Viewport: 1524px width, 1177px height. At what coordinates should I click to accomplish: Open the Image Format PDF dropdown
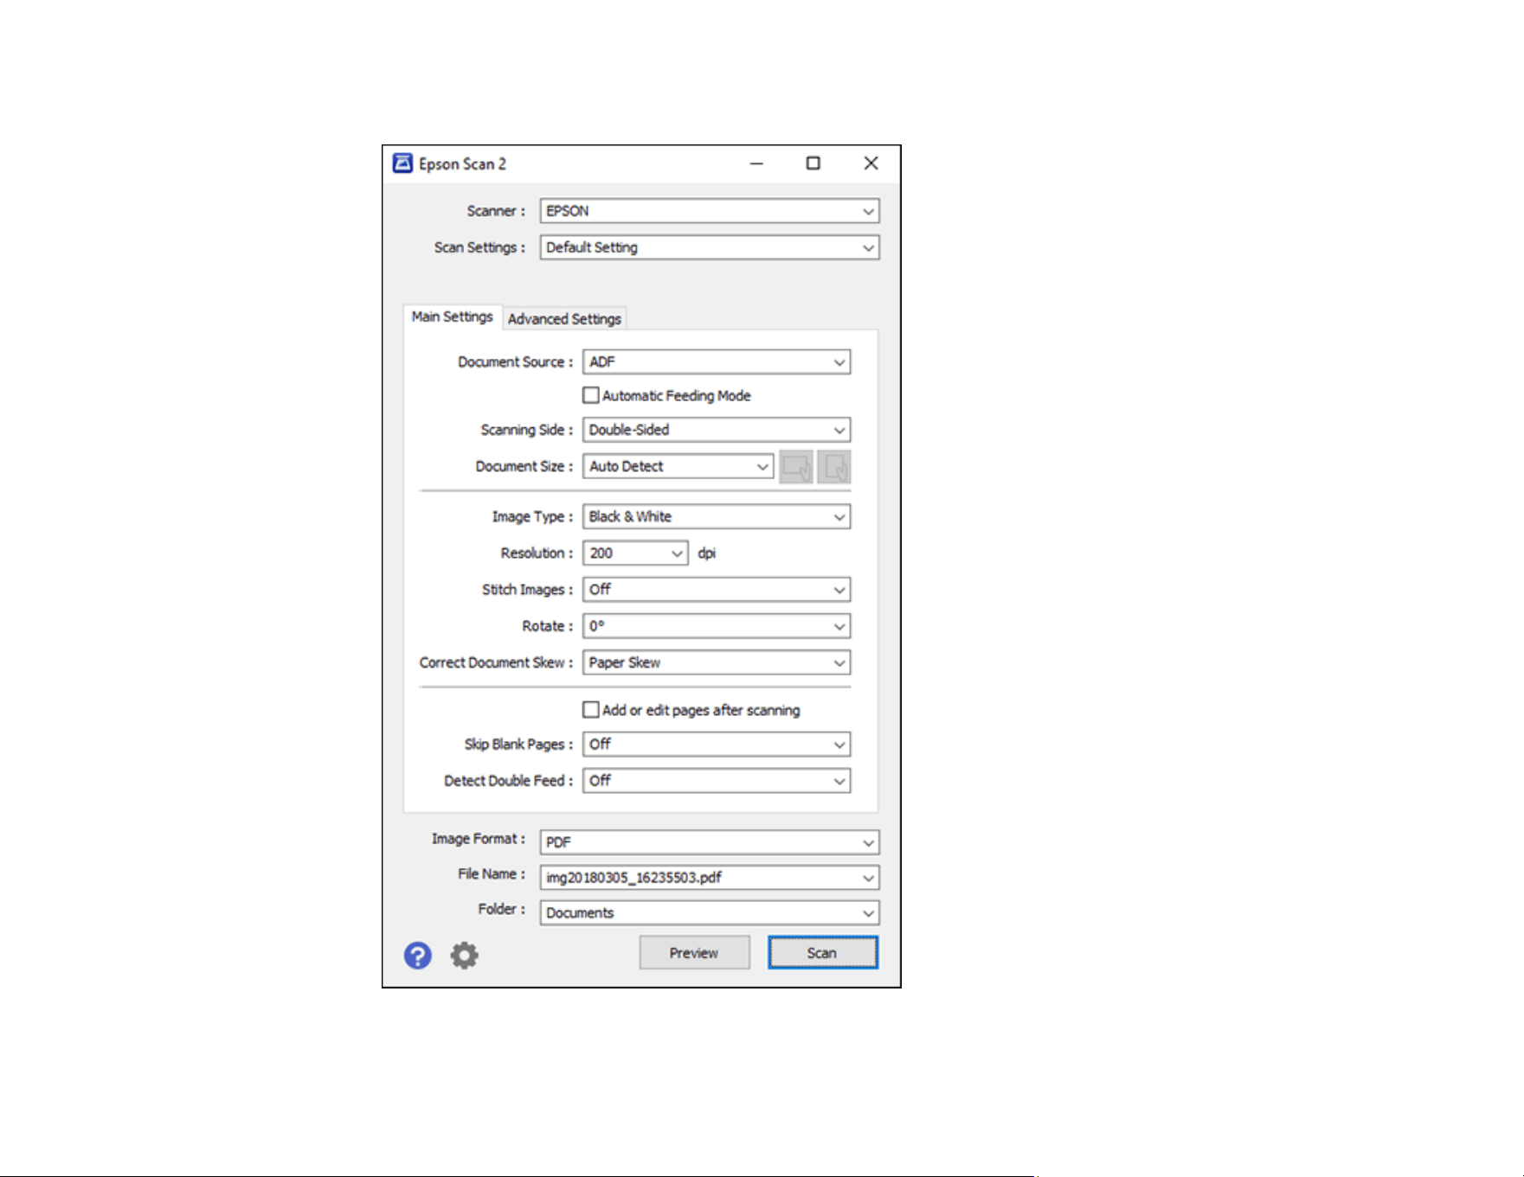(710, 842)
